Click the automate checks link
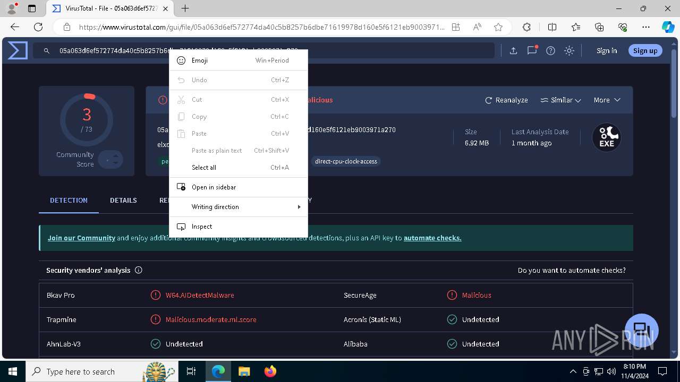This screenshot has width=680, height=382. click(x=432, y=238)
